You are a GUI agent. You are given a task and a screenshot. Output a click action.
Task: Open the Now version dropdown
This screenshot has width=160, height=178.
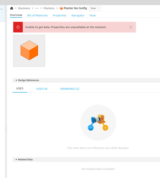(x=95, y=8)
